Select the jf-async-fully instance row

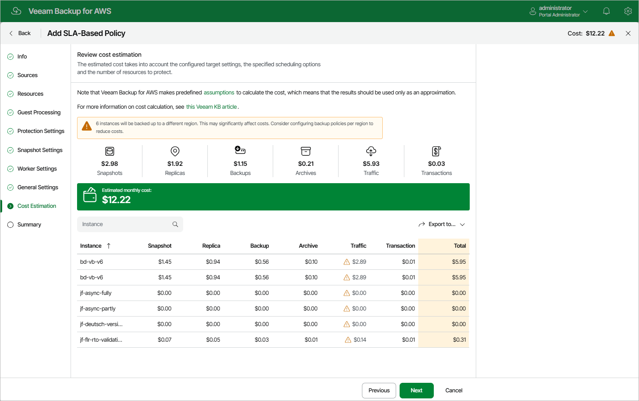point(273,293)
